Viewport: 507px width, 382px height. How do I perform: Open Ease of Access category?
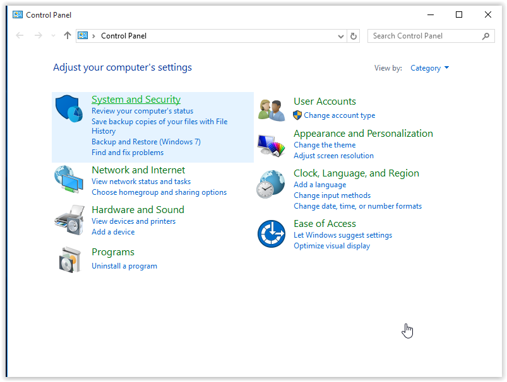point(325,223)
